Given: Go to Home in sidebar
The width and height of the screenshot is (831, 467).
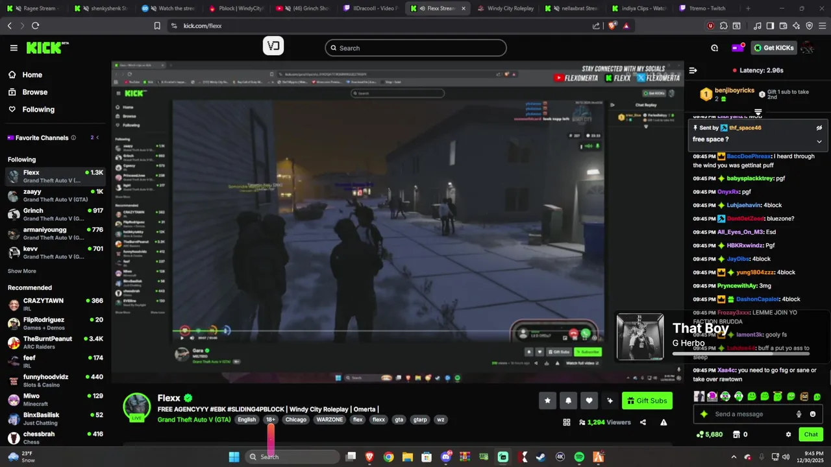Looking at the screenshot, I should click(x=26, y=75).
